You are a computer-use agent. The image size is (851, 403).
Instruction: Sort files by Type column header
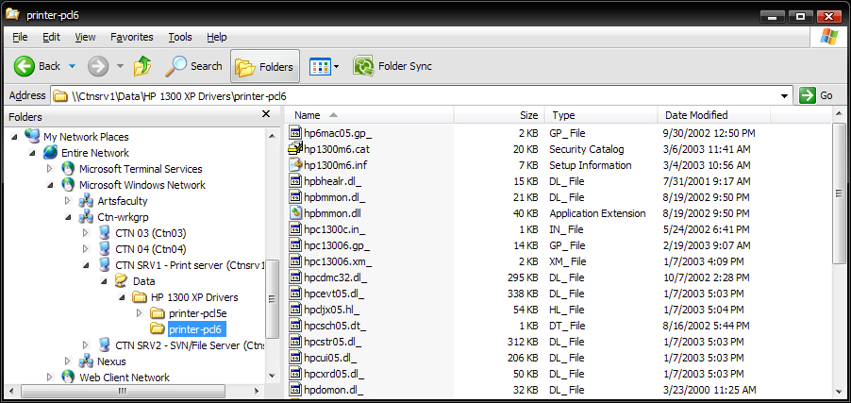(x=601, y=115)
